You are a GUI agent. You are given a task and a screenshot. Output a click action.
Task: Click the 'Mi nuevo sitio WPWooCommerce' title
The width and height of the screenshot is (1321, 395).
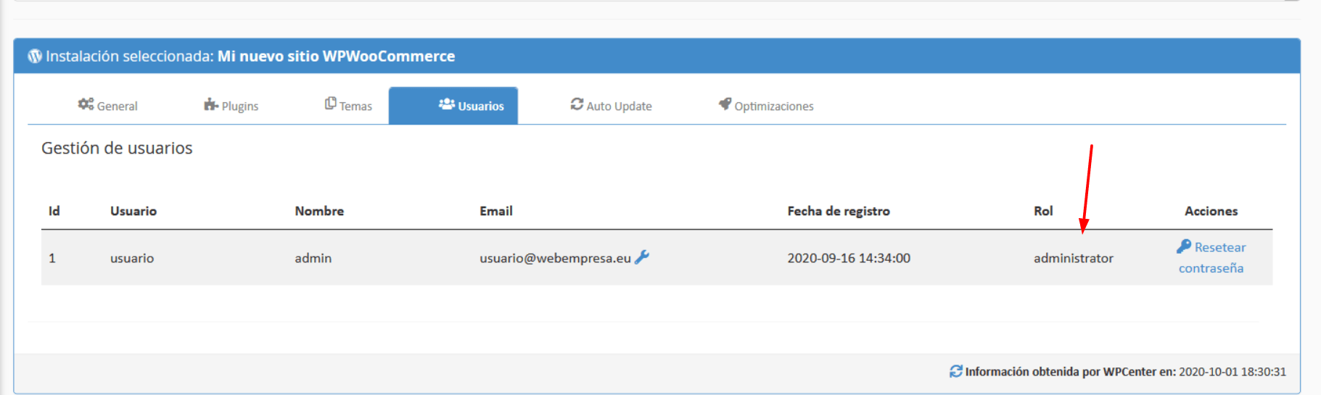click(x=337, y=56)
